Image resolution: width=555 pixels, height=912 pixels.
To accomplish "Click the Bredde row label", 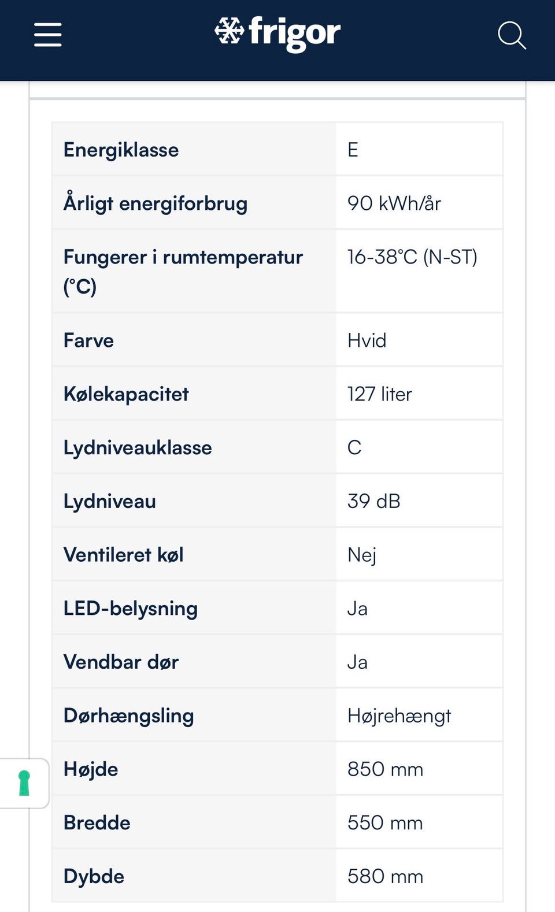I will click(x=97, y=823).
